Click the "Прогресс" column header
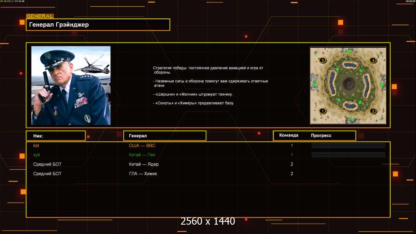Viewport: 416px width, 234px height. tap(321, 136)
